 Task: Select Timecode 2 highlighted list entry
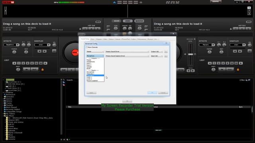coord(95,75)
